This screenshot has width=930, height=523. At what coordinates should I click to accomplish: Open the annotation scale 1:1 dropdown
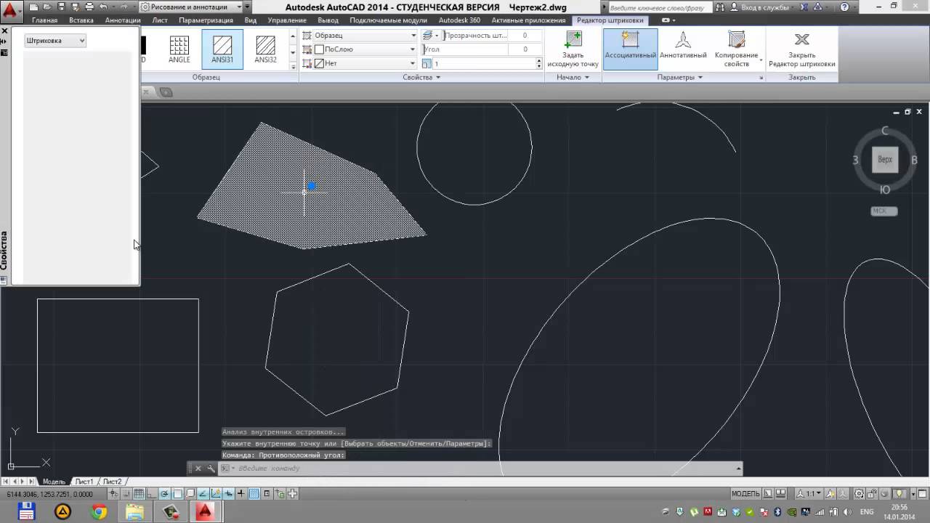(x=810, y=494)
